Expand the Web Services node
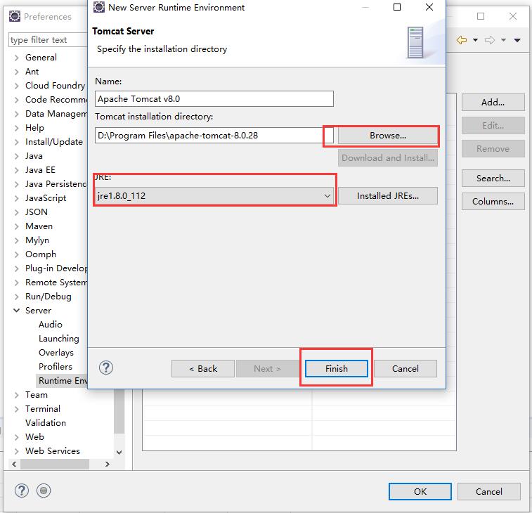 (x=16, y=451)
